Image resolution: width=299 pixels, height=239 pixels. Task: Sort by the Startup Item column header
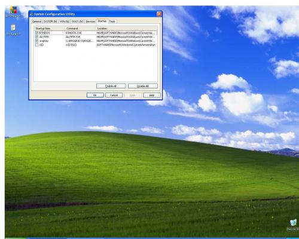[50, 29]
